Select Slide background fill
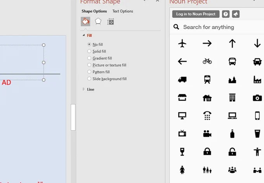Viewport: 264px width, 183px height. coord(89,79)
